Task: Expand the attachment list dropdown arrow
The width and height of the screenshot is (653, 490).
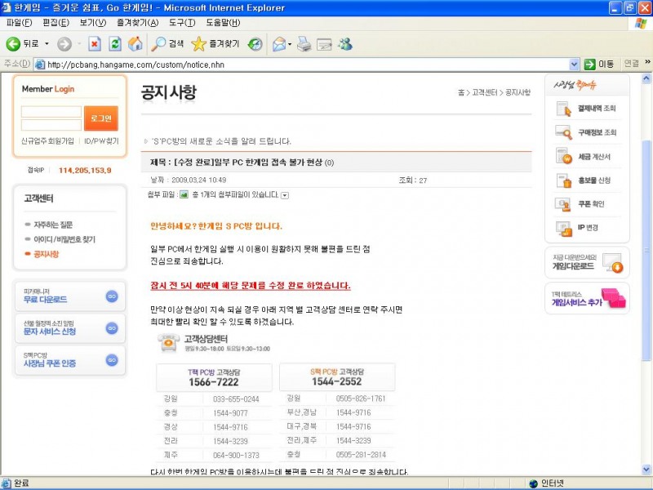Action: pos(285,195)
